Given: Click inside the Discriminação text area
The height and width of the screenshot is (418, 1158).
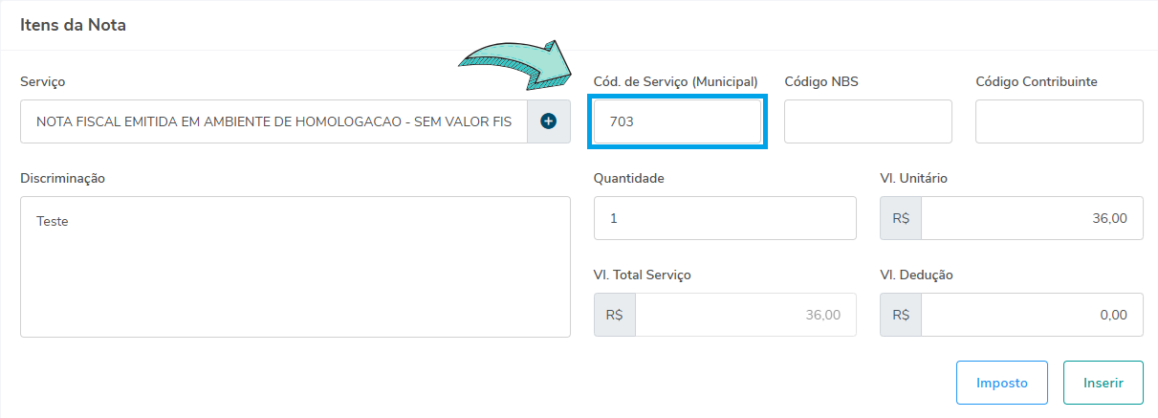Looking at the screenshot, I should pyautogui.click(x=295, y=267).
